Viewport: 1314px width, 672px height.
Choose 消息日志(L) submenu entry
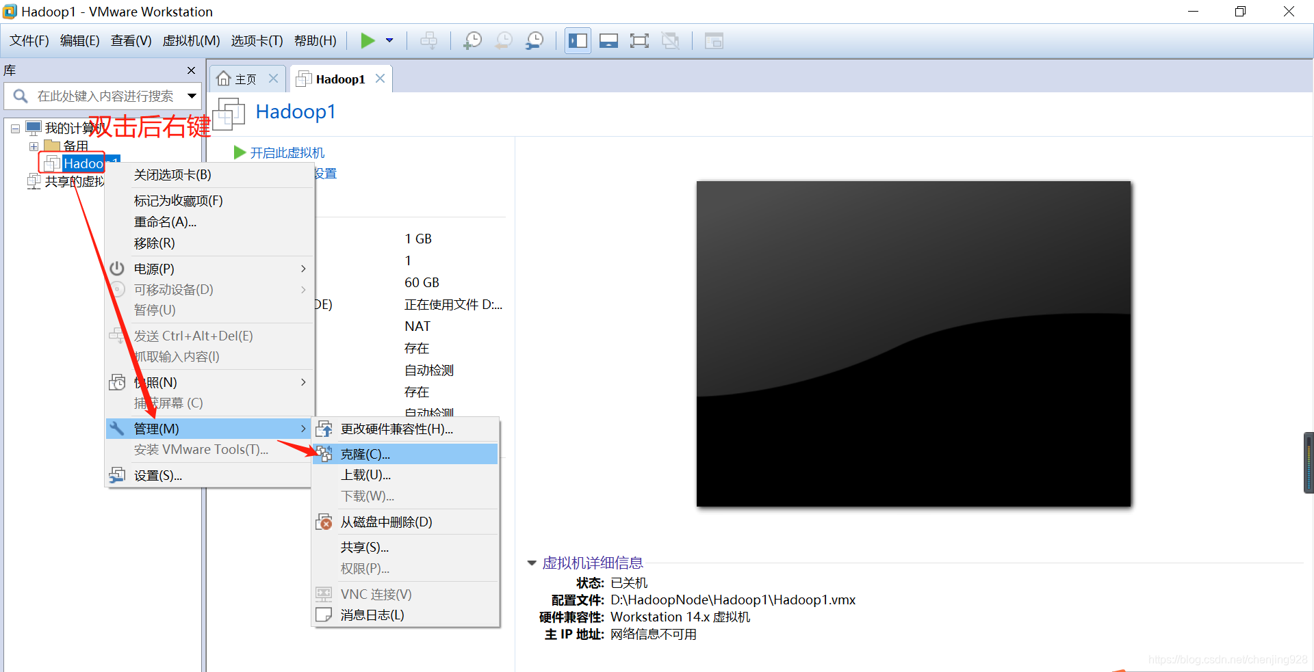(406, 615)
